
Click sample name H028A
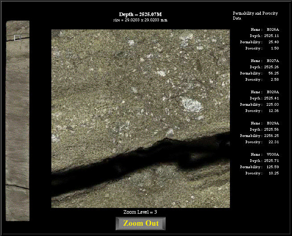pos(273,92)
